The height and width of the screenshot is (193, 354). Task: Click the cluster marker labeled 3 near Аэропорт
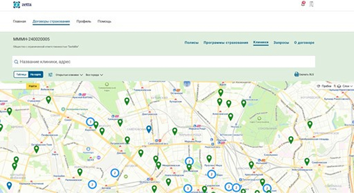tap(90, 122)
